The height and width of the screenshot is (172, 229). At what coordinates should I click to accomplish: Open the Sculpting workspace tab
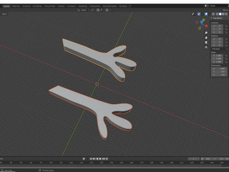click(26, 6)
